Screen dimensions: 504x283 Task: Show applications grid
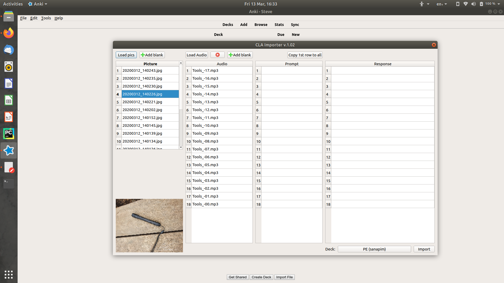click(9, 274)
